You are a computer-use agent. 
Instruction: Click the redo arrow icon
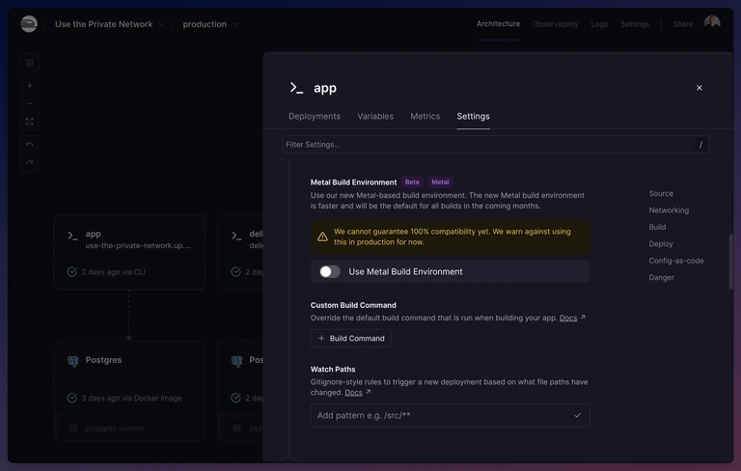pyautogui.click(x=29, y=162)
